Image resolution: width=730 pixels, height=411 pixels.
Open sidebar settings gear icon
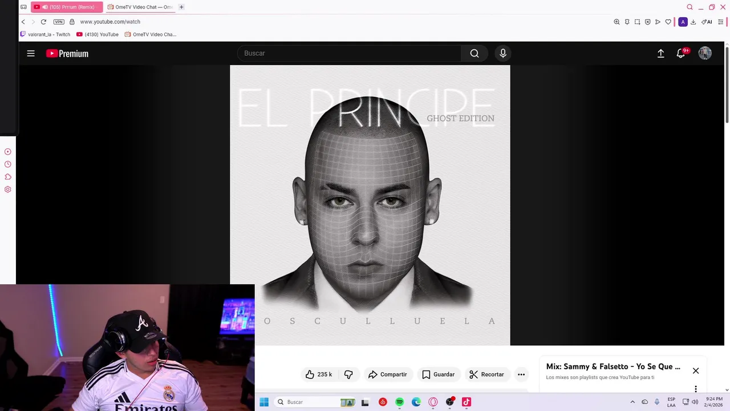pyautogui.click(x=8, y=190)
